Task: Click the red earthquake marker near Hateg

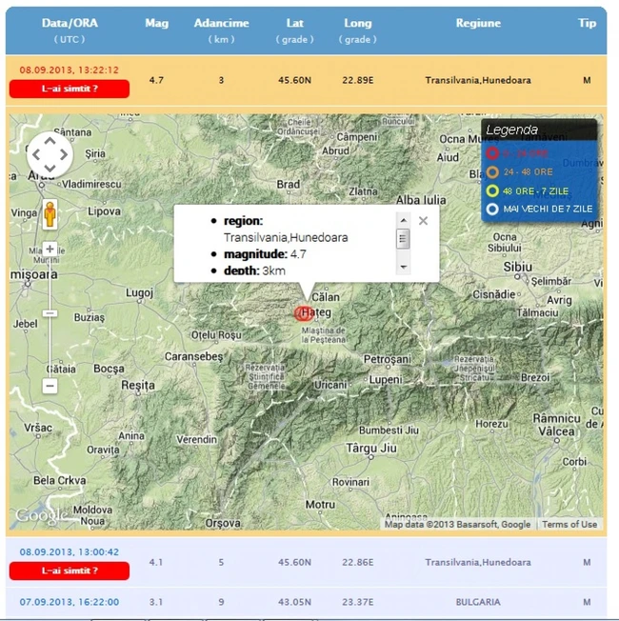Action: coord(304,312)
